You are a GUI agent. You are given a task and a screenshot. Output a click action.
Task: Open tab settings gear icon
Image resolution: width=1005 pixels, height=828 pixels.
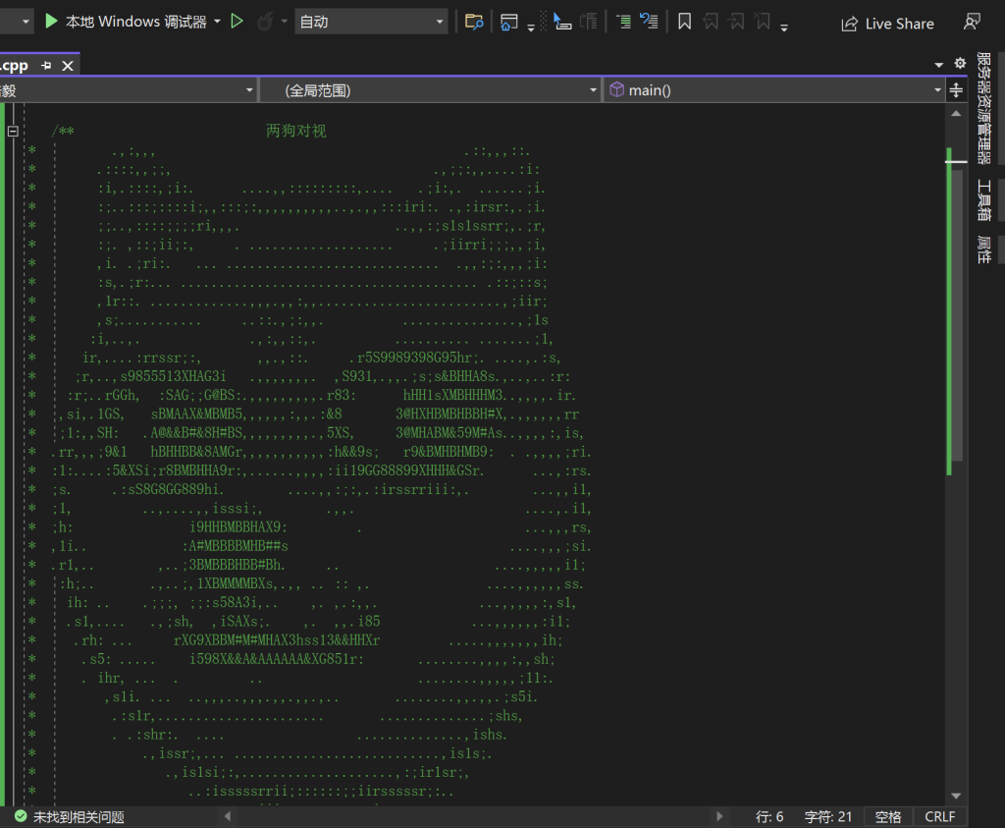tap(960, 64)
